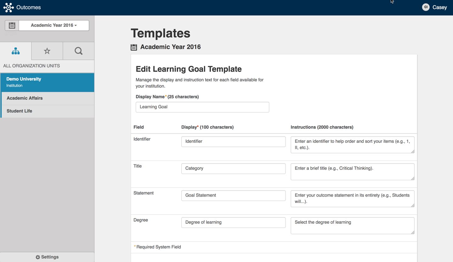
Task: Open the Academic Year 2016 dropdown
Action: [54, 25]
